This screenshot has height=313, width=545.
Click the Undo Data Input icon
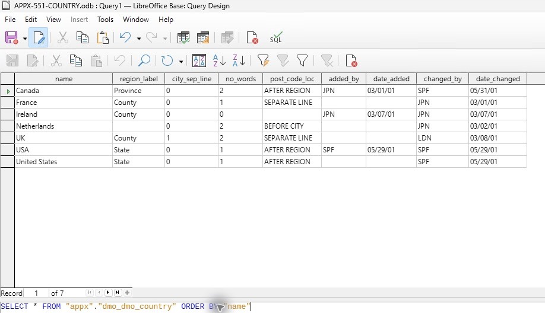coord(119,60)
